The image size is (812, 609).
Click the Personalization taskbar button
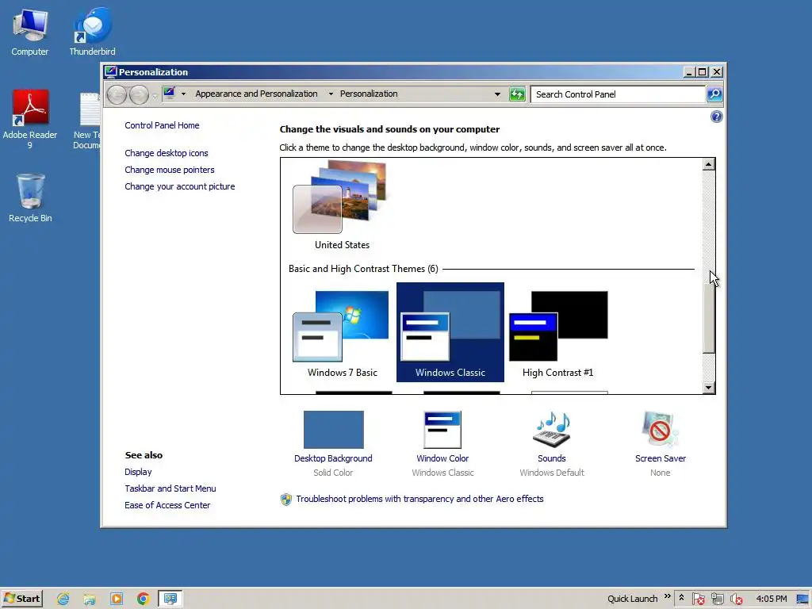tap(170, 599)
